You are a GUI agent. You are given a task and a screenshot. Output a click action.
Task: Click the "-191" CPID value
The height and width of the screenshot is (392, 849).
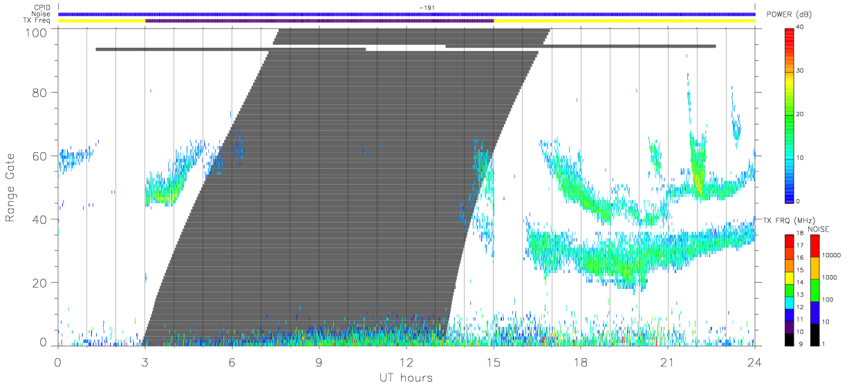427,8
